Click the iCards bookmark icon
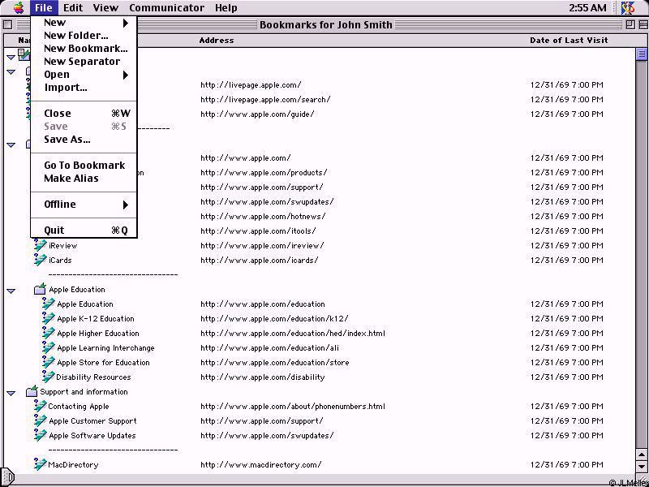 40,260
